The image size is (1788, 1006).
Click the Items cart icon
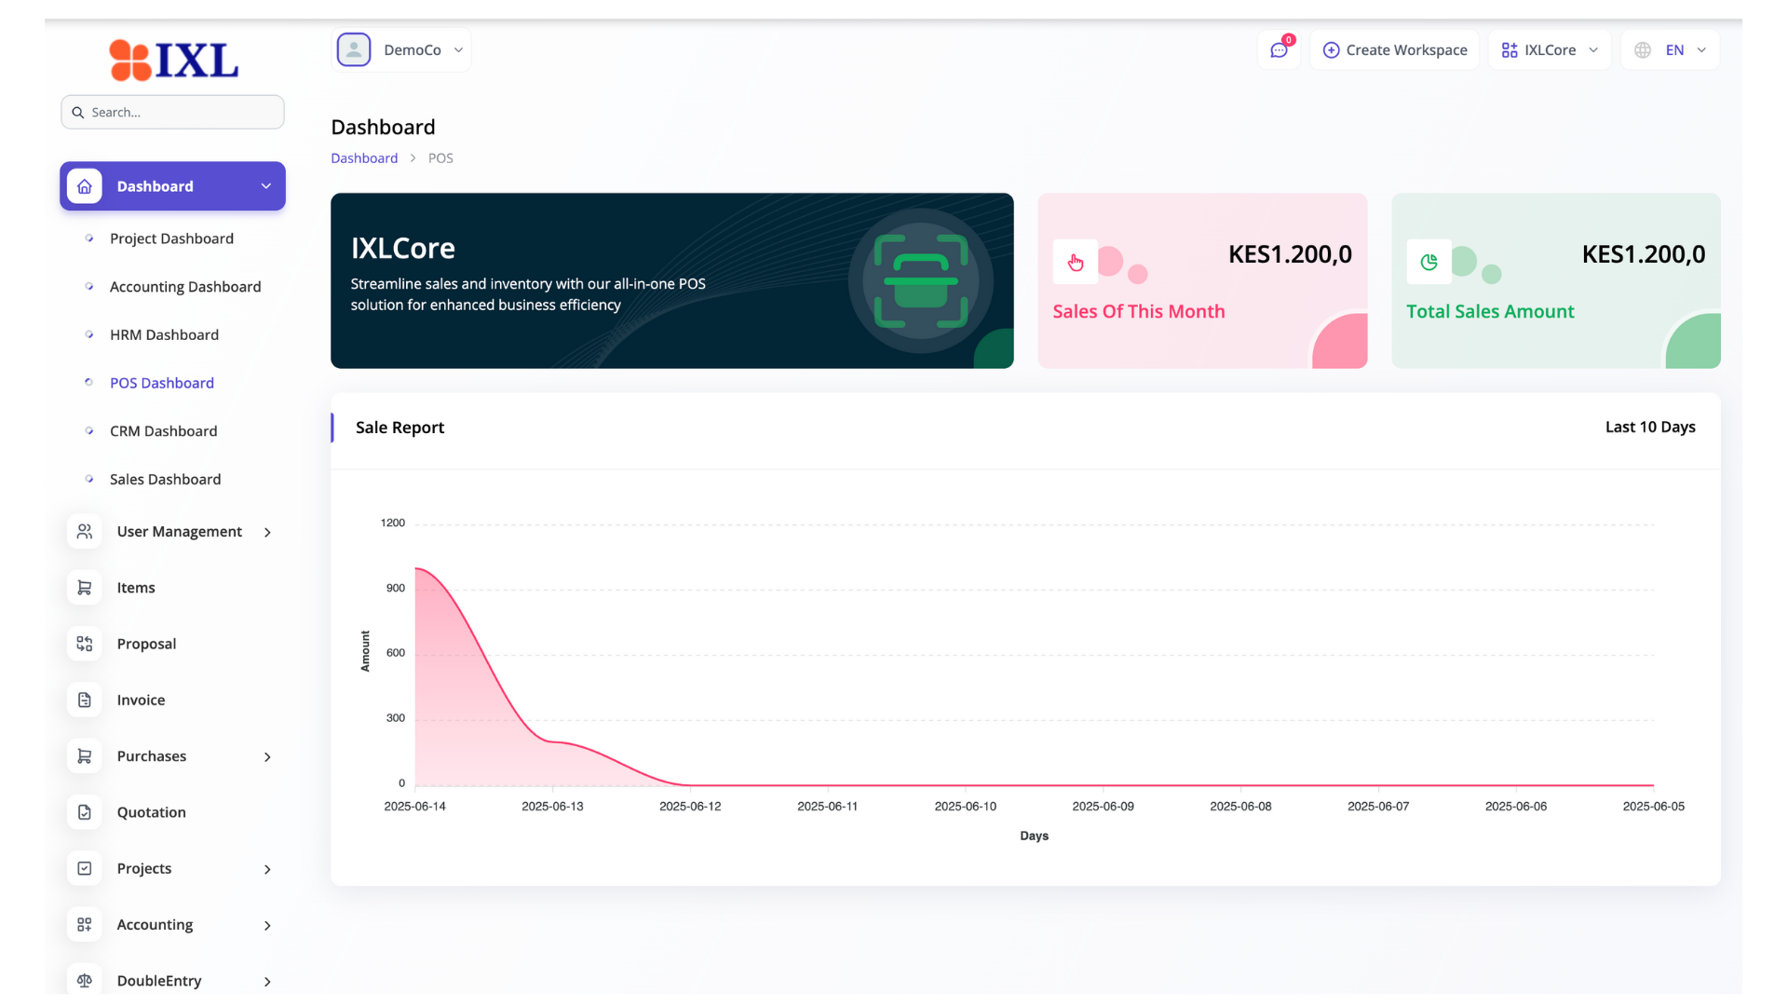tap(85, 588)
